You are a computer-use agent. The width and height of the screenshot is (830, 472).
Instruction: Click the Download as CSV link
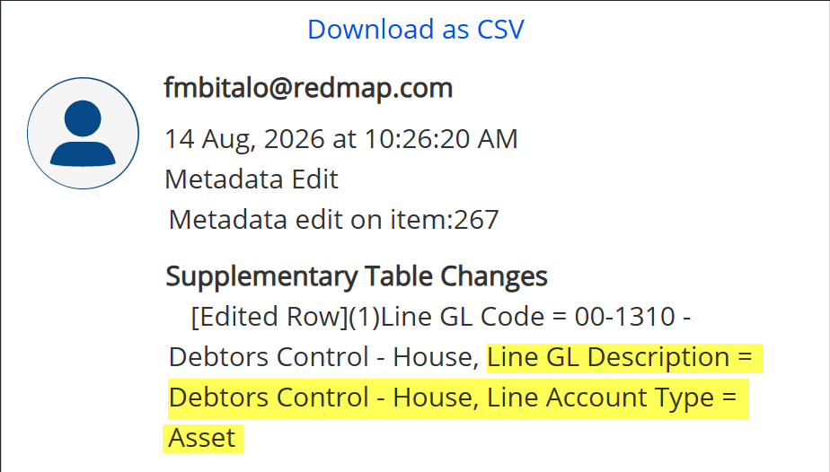click(x=416, y=29)
